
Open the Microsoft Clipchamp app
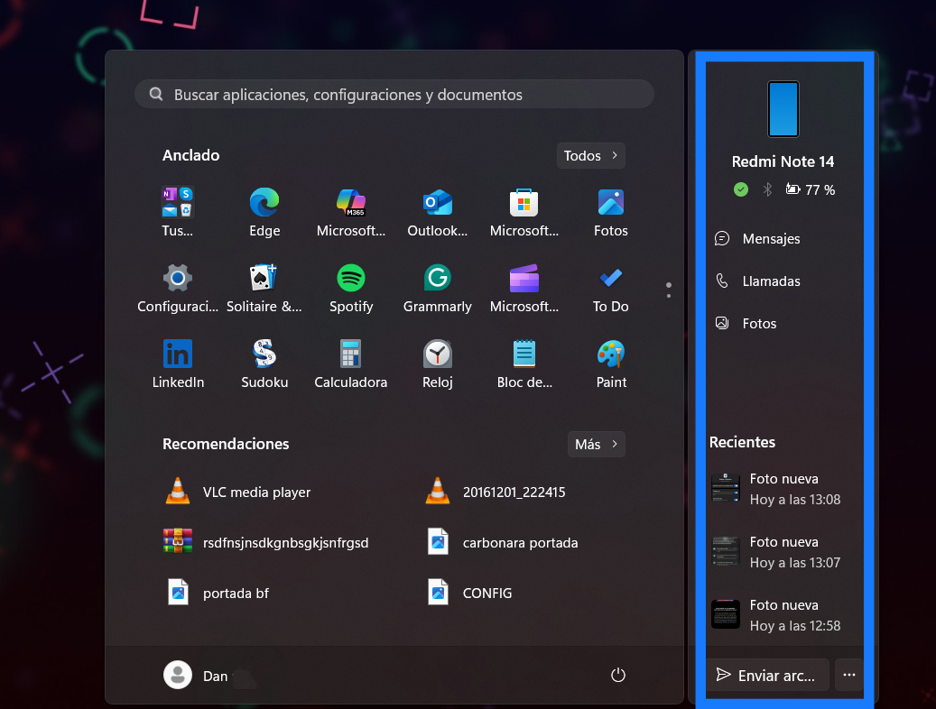coord(524,289)
